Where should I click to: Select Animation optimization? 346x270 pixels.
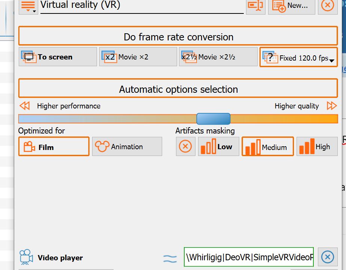pos(127,147)
